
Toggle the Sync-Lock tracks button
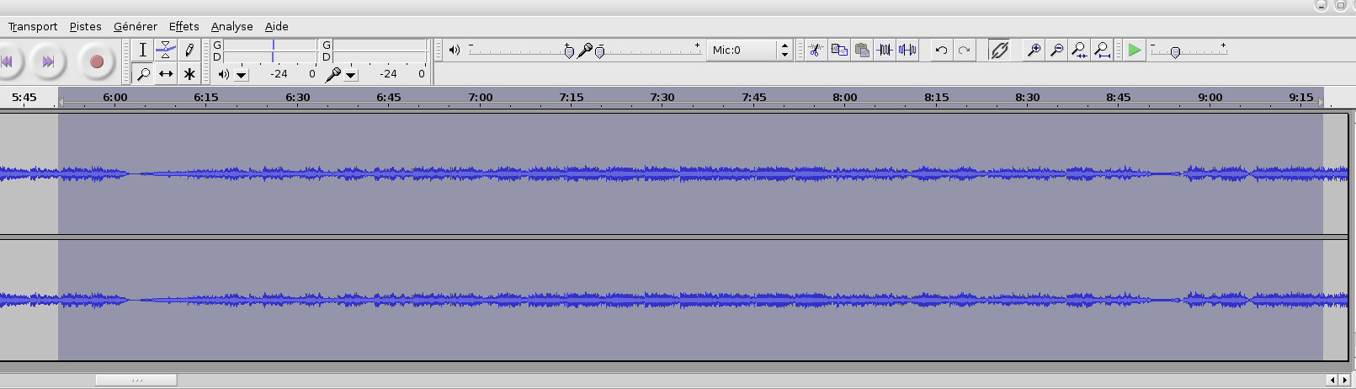coord(999,50)
